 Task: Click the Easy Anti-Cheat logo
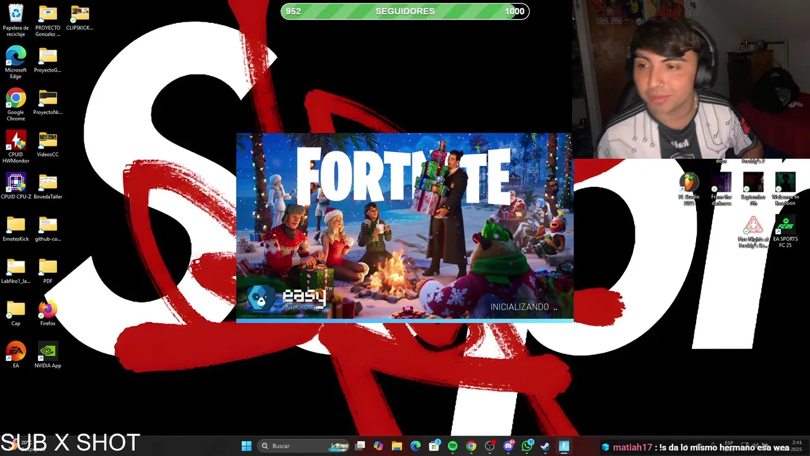[x=288, y=298]
